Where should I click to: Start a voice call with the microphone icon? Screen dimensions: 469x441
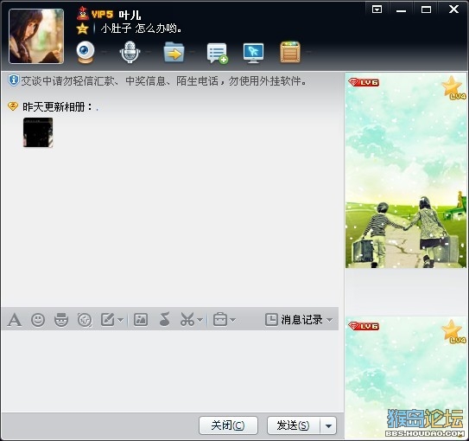click(x=130, y=53)
